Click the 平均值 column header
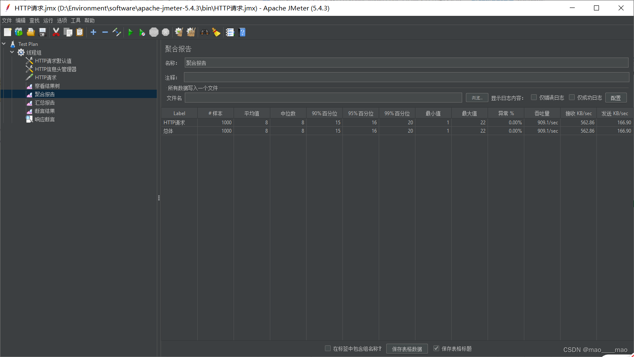The height and width of the screenshot is (357, 634). (252, 113)
